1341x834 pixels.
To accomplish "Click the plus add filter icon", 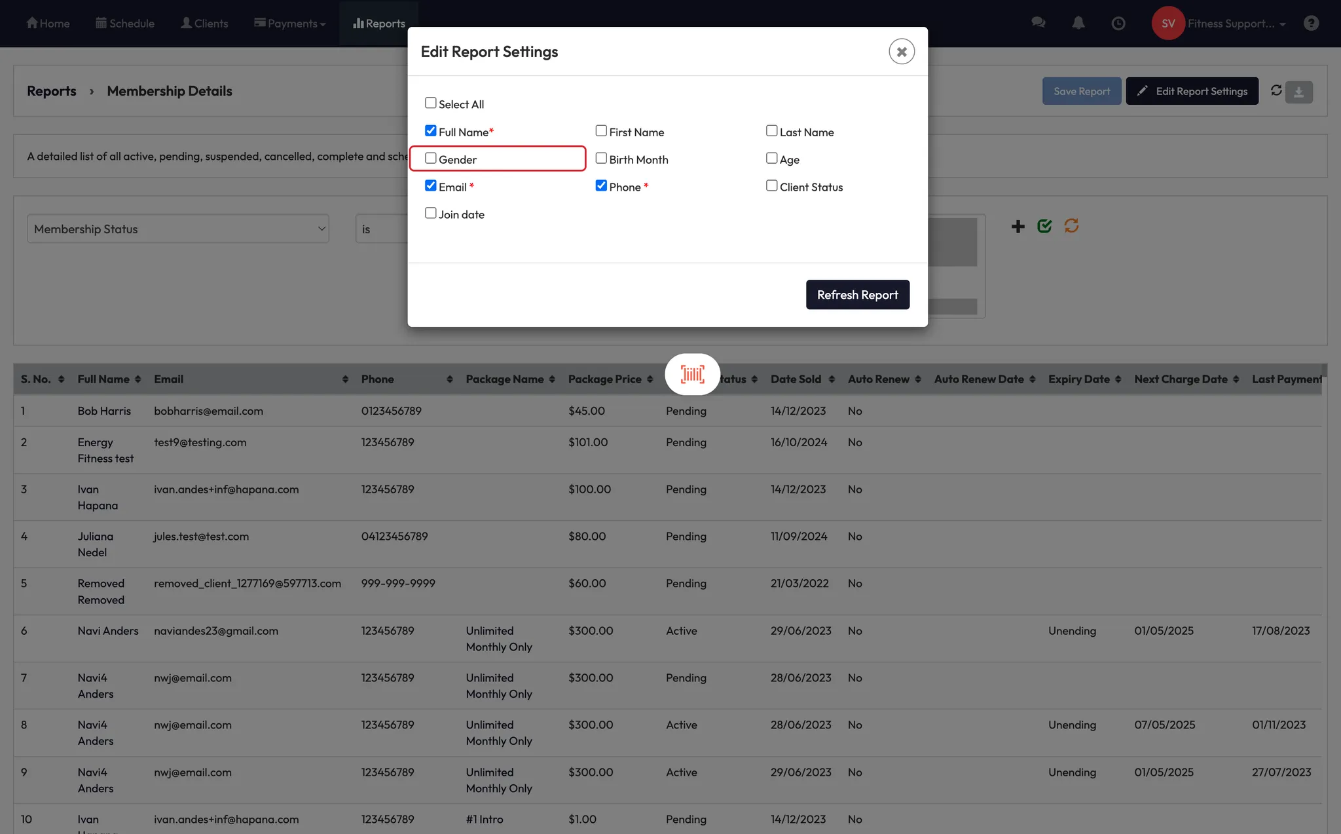I will pos(1018,227).
